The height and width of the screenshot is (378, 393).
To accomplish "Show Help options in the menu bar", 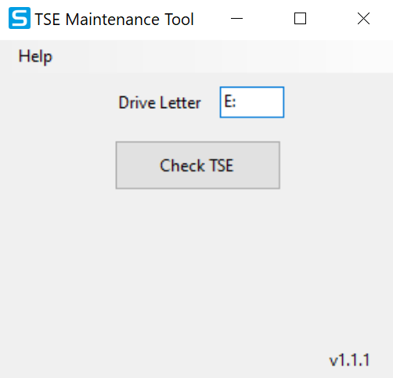I will [x=35, y=56].
